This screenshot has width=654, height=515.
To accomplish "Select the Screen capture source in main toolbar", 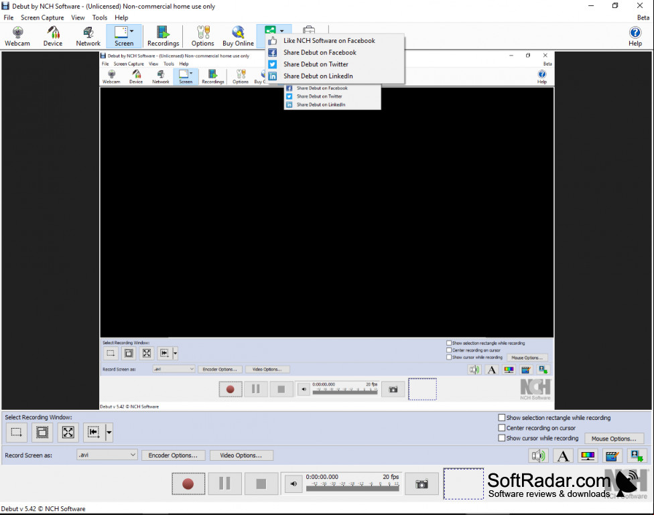I will click(124, 36).
